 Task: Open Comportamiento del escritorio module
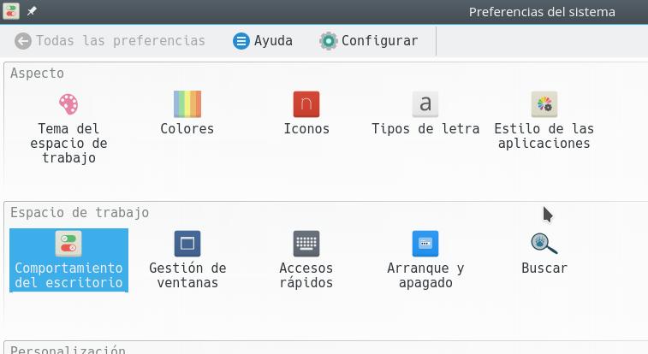(68, 260)
